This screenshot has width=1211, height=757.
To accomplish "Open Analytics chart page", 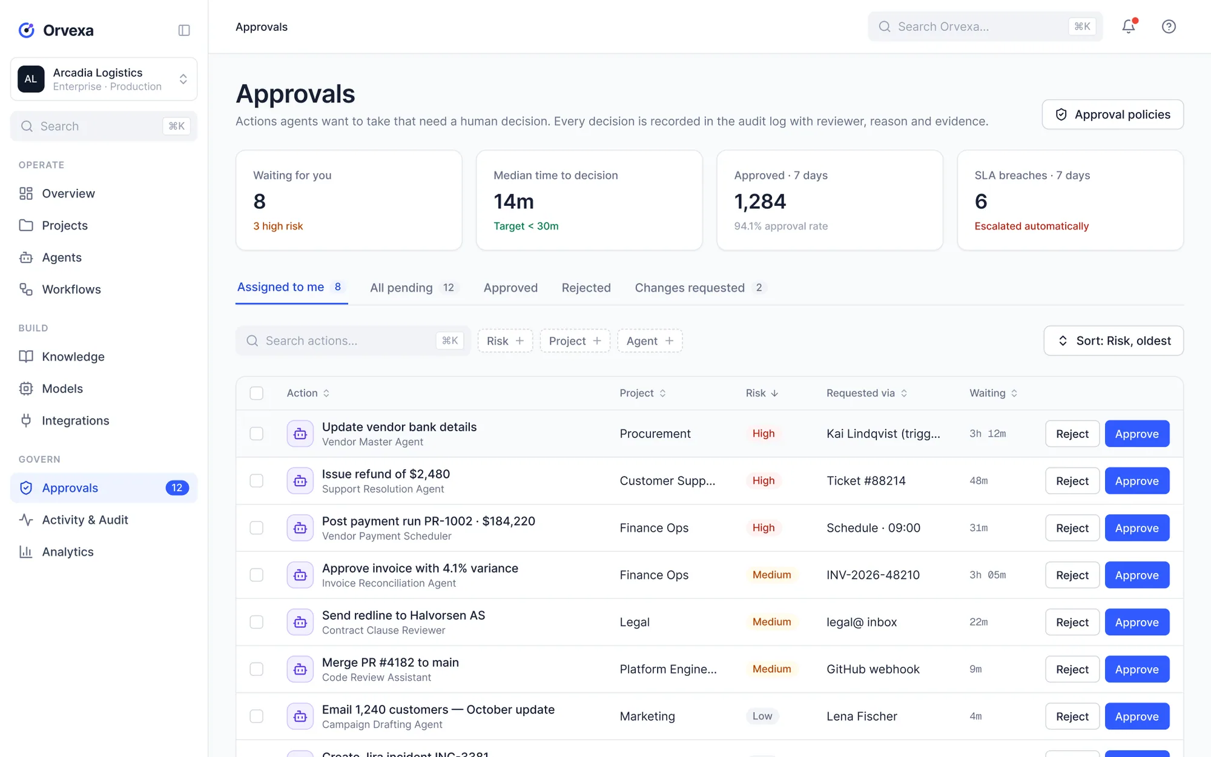I will 104,552.
